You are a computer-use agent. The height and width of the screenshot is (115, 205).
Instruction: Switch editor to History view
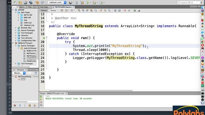53,11
